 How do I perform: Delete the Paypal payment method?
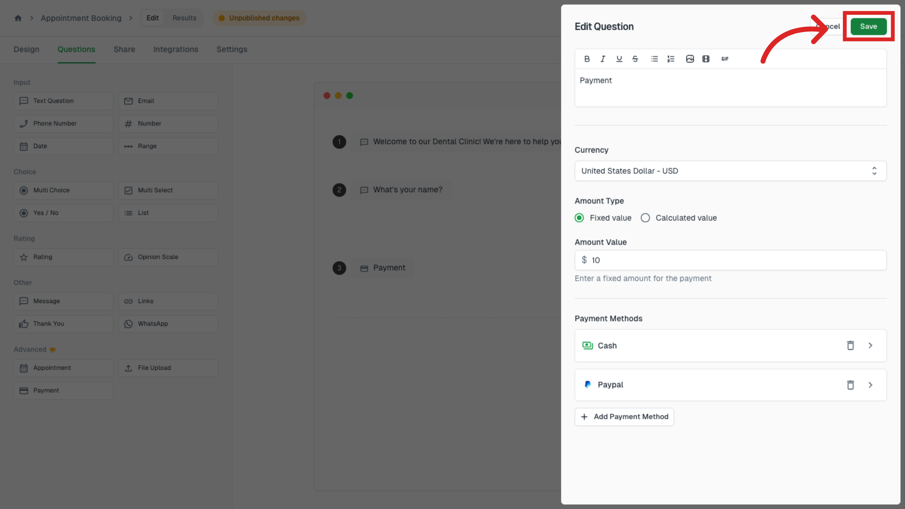(850, 385)
